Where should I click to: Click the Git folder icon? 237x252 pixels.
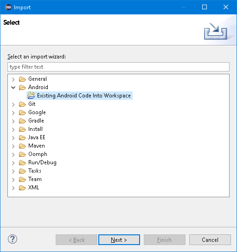(22, 104)
